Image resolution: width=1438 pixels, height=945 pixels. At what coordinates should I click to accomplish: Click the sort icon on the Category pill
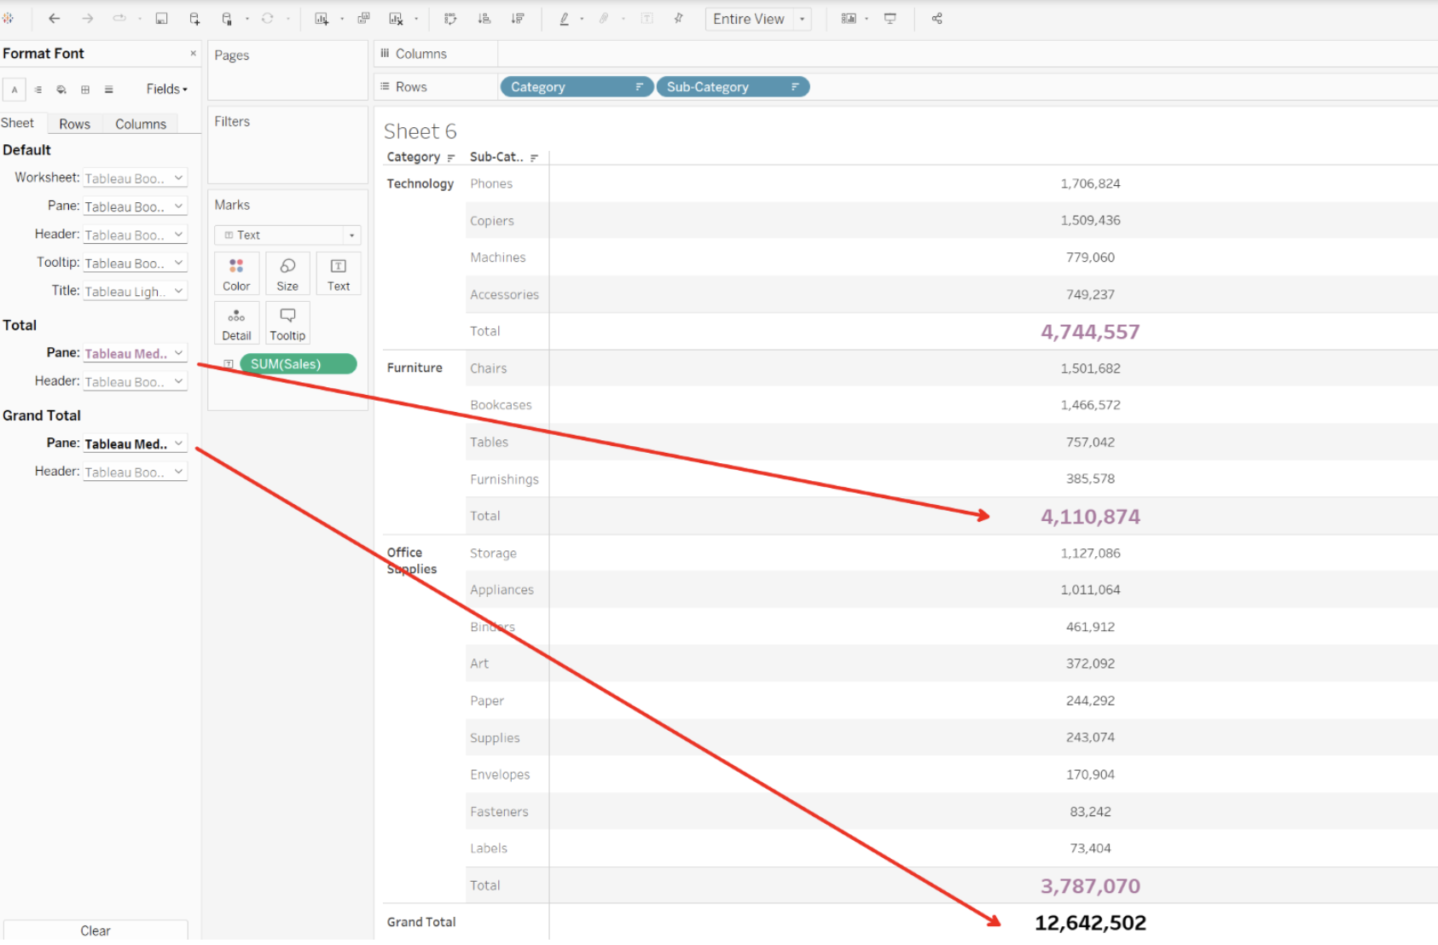tap(639, 86)
